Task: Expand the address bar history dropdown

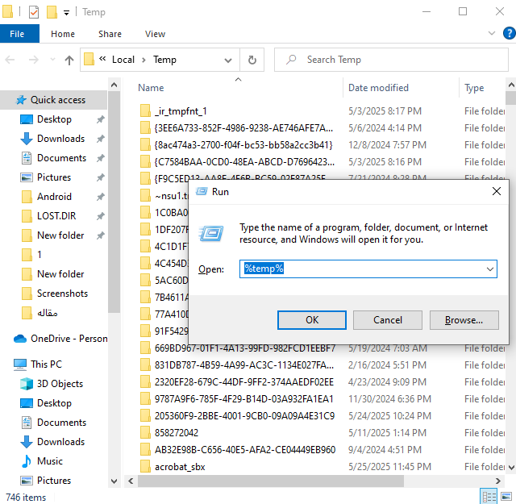Action: point(228,60)
